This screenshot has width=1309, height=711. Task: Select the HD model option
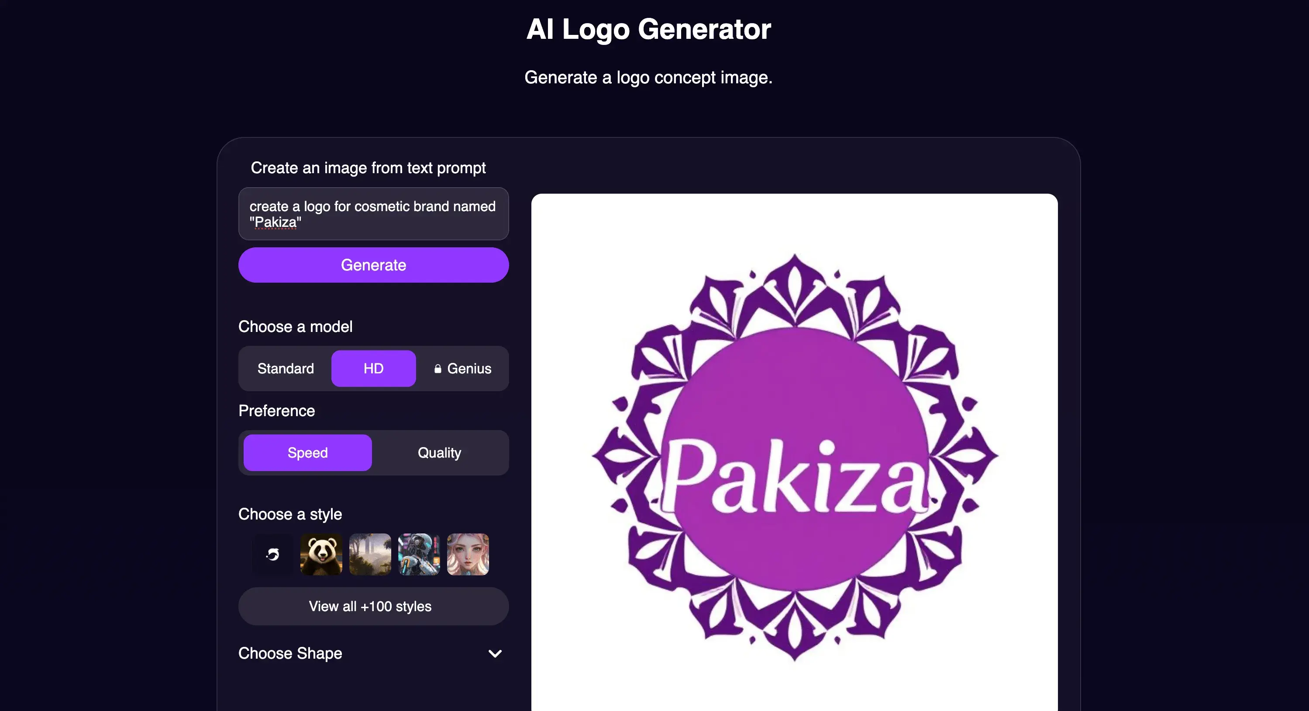pyautogui.click(x=373, y=369)
